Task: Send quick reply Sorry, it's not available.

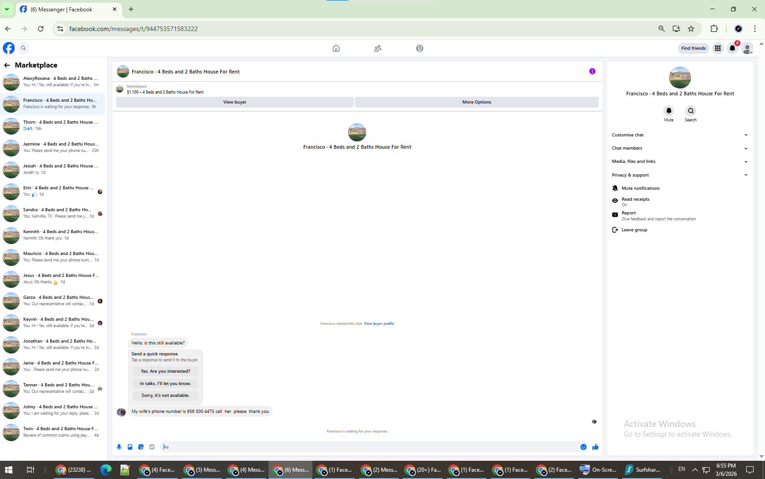Action: pos(165,396)
